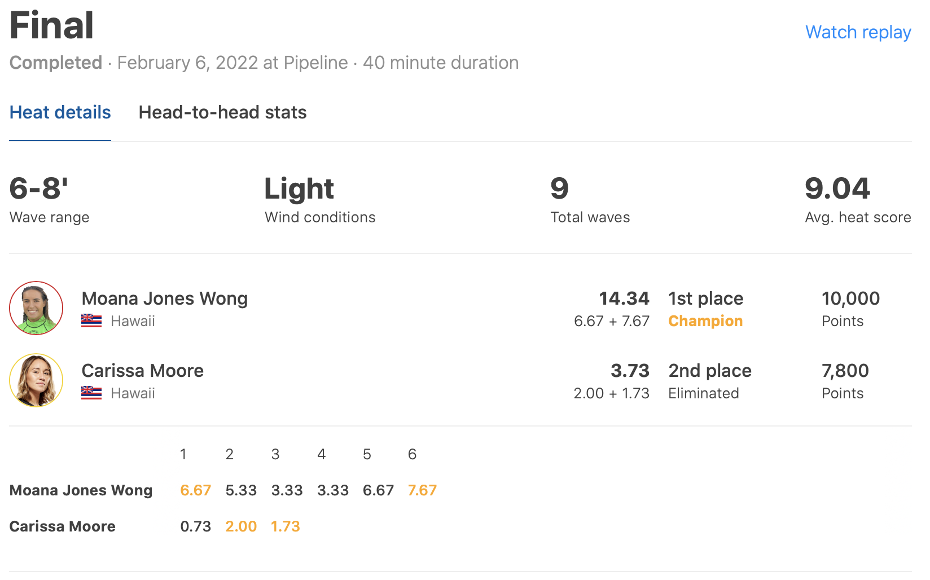The height and width of the screenshot is (580, 930).
Task: Click Carissa's wave 3 score 1.73
Action: tap(286, 526)
